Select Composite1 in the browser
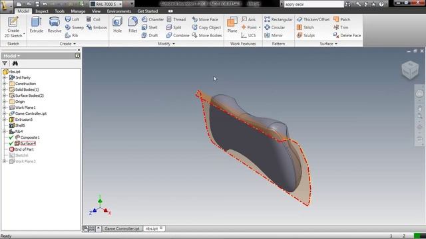Image resolution: width=426 pixels, height=239 pixels. (30, 137)
